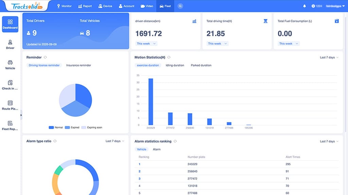The height and width of the screenshot is (195, 348).
Task: Click the bar for vehicle 245529
Action: (x=151, y=102)
